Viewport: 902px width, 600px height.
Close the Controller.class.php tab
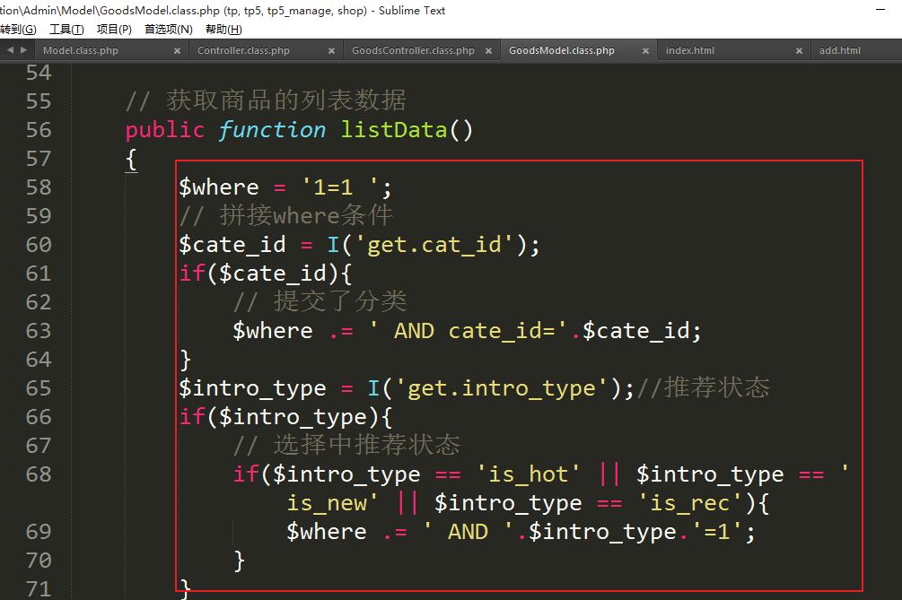point(332,51)
